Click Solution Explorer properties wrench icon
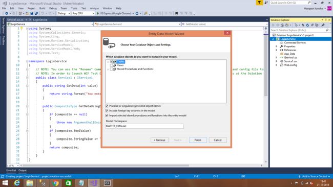The image size is (333, 187). (x=323, y=25)
